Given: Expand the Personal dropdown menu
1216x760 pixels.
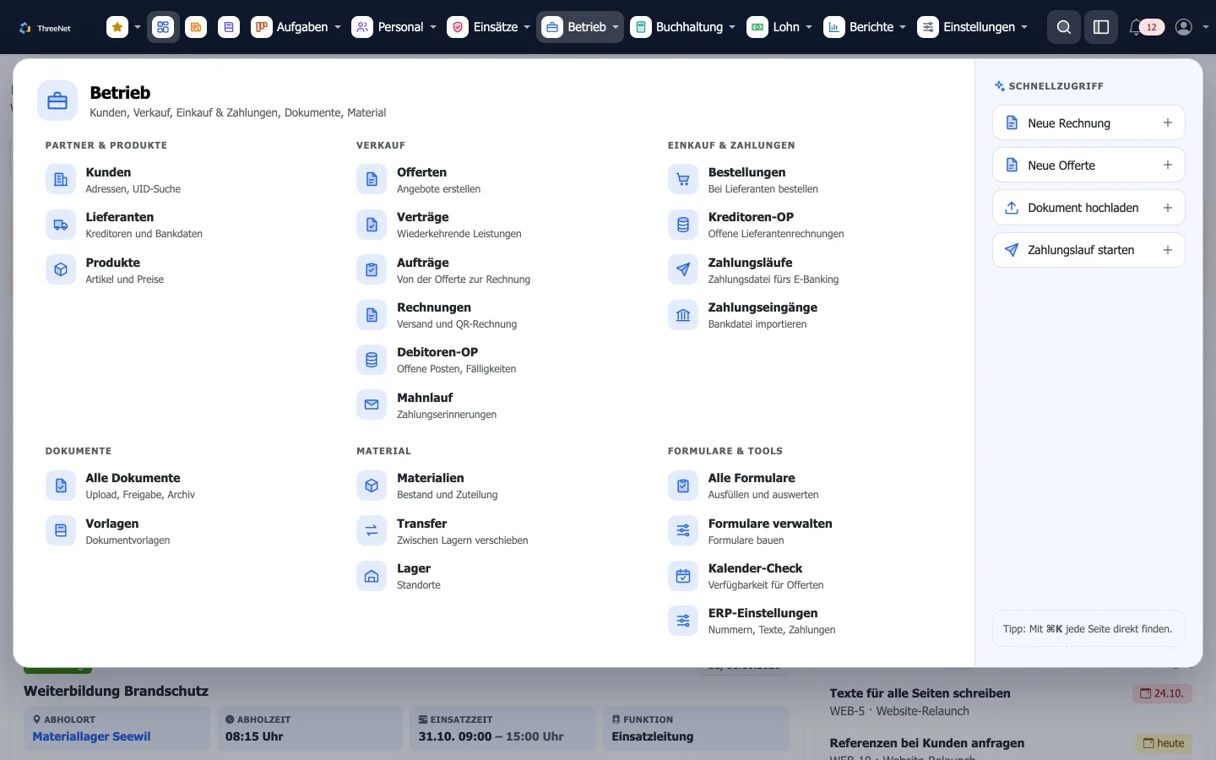Looking at the screenshot, I should [395, 27].
